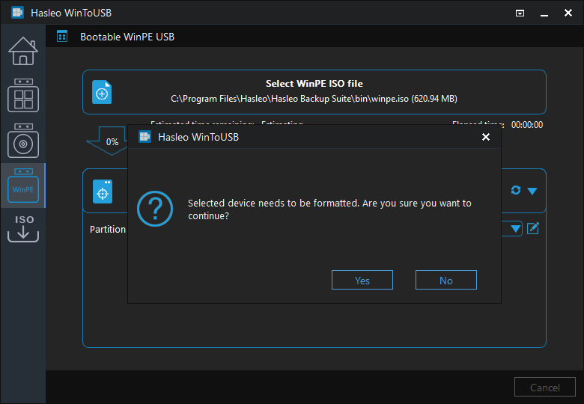Decline formatting with No
This screenshot has width=584, height=404.
[x=445, y=280]
